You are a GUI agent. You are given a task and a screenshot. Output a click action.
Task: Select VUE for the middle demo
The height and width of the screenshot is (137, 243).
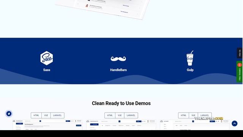coord(120,115)
